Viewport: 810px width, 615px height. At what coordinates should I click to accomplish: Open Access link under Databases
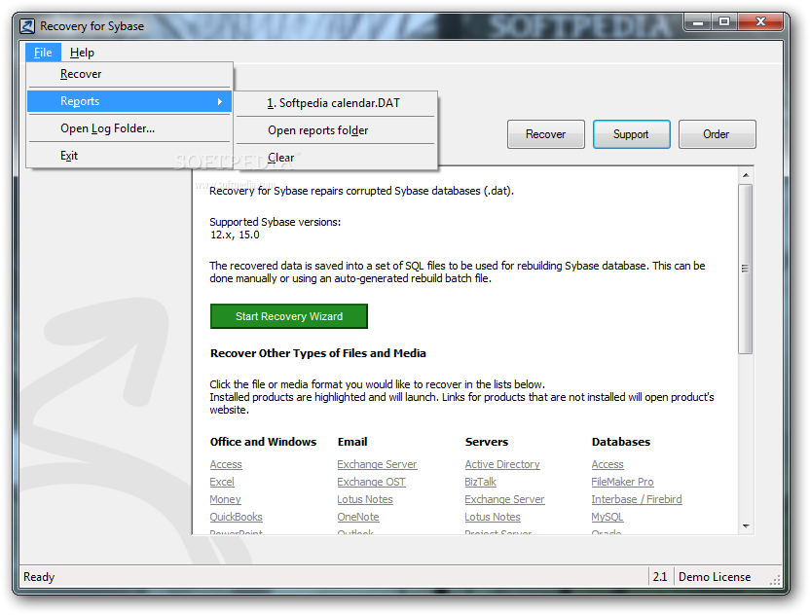[x=607, y=464]
